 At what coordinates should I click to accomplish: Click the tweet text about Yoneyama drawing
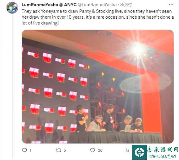pyautogui.click(x=98, y=17)
